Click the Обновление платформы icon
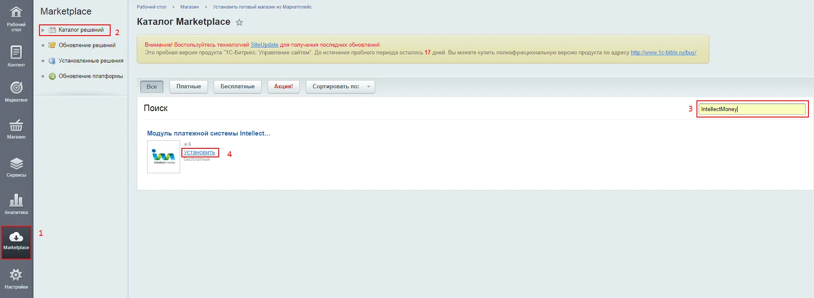This screenshot has height=298, width=814. (52, 76)
